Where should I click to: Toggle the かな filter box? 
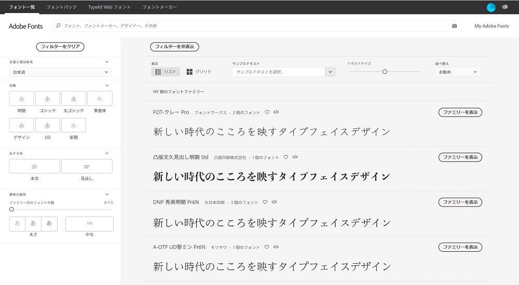[x=89, y=224]
